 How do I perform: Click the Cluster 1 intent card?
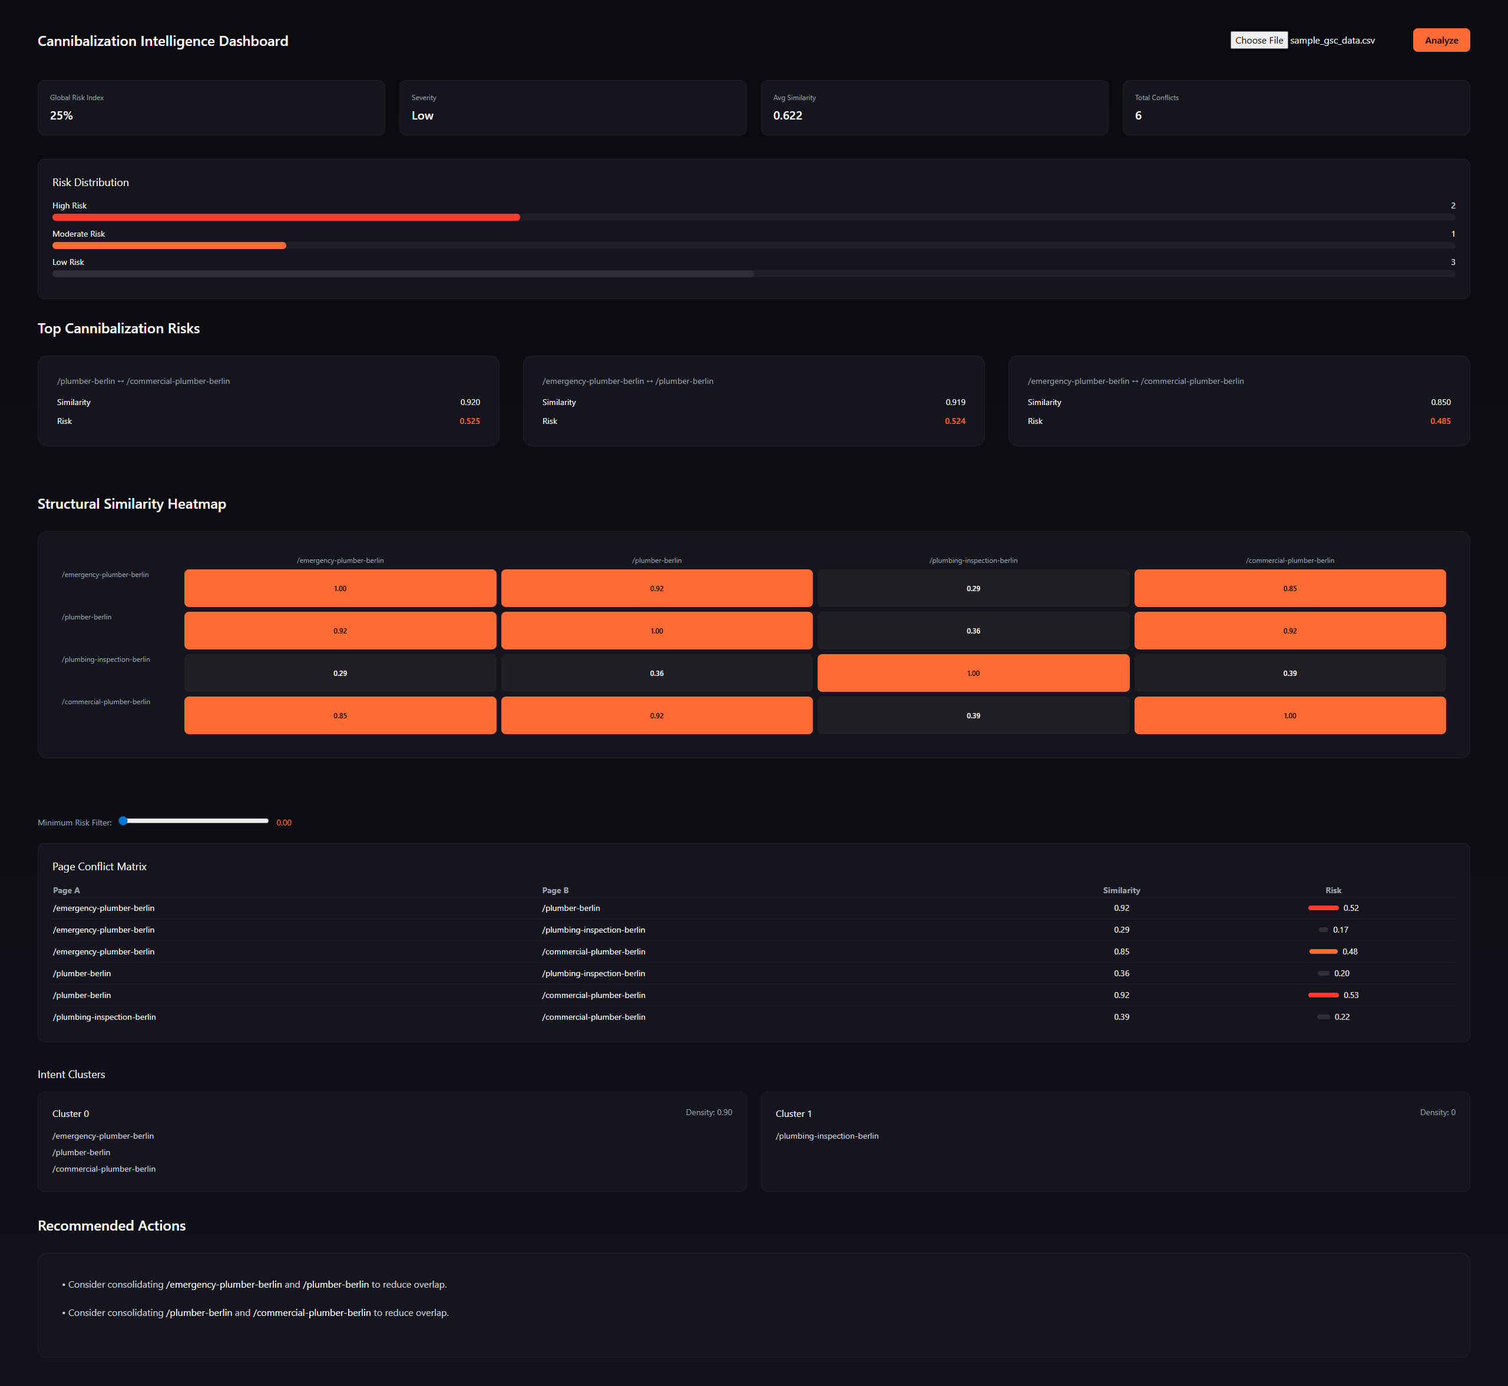(x=1114, y=1142)
